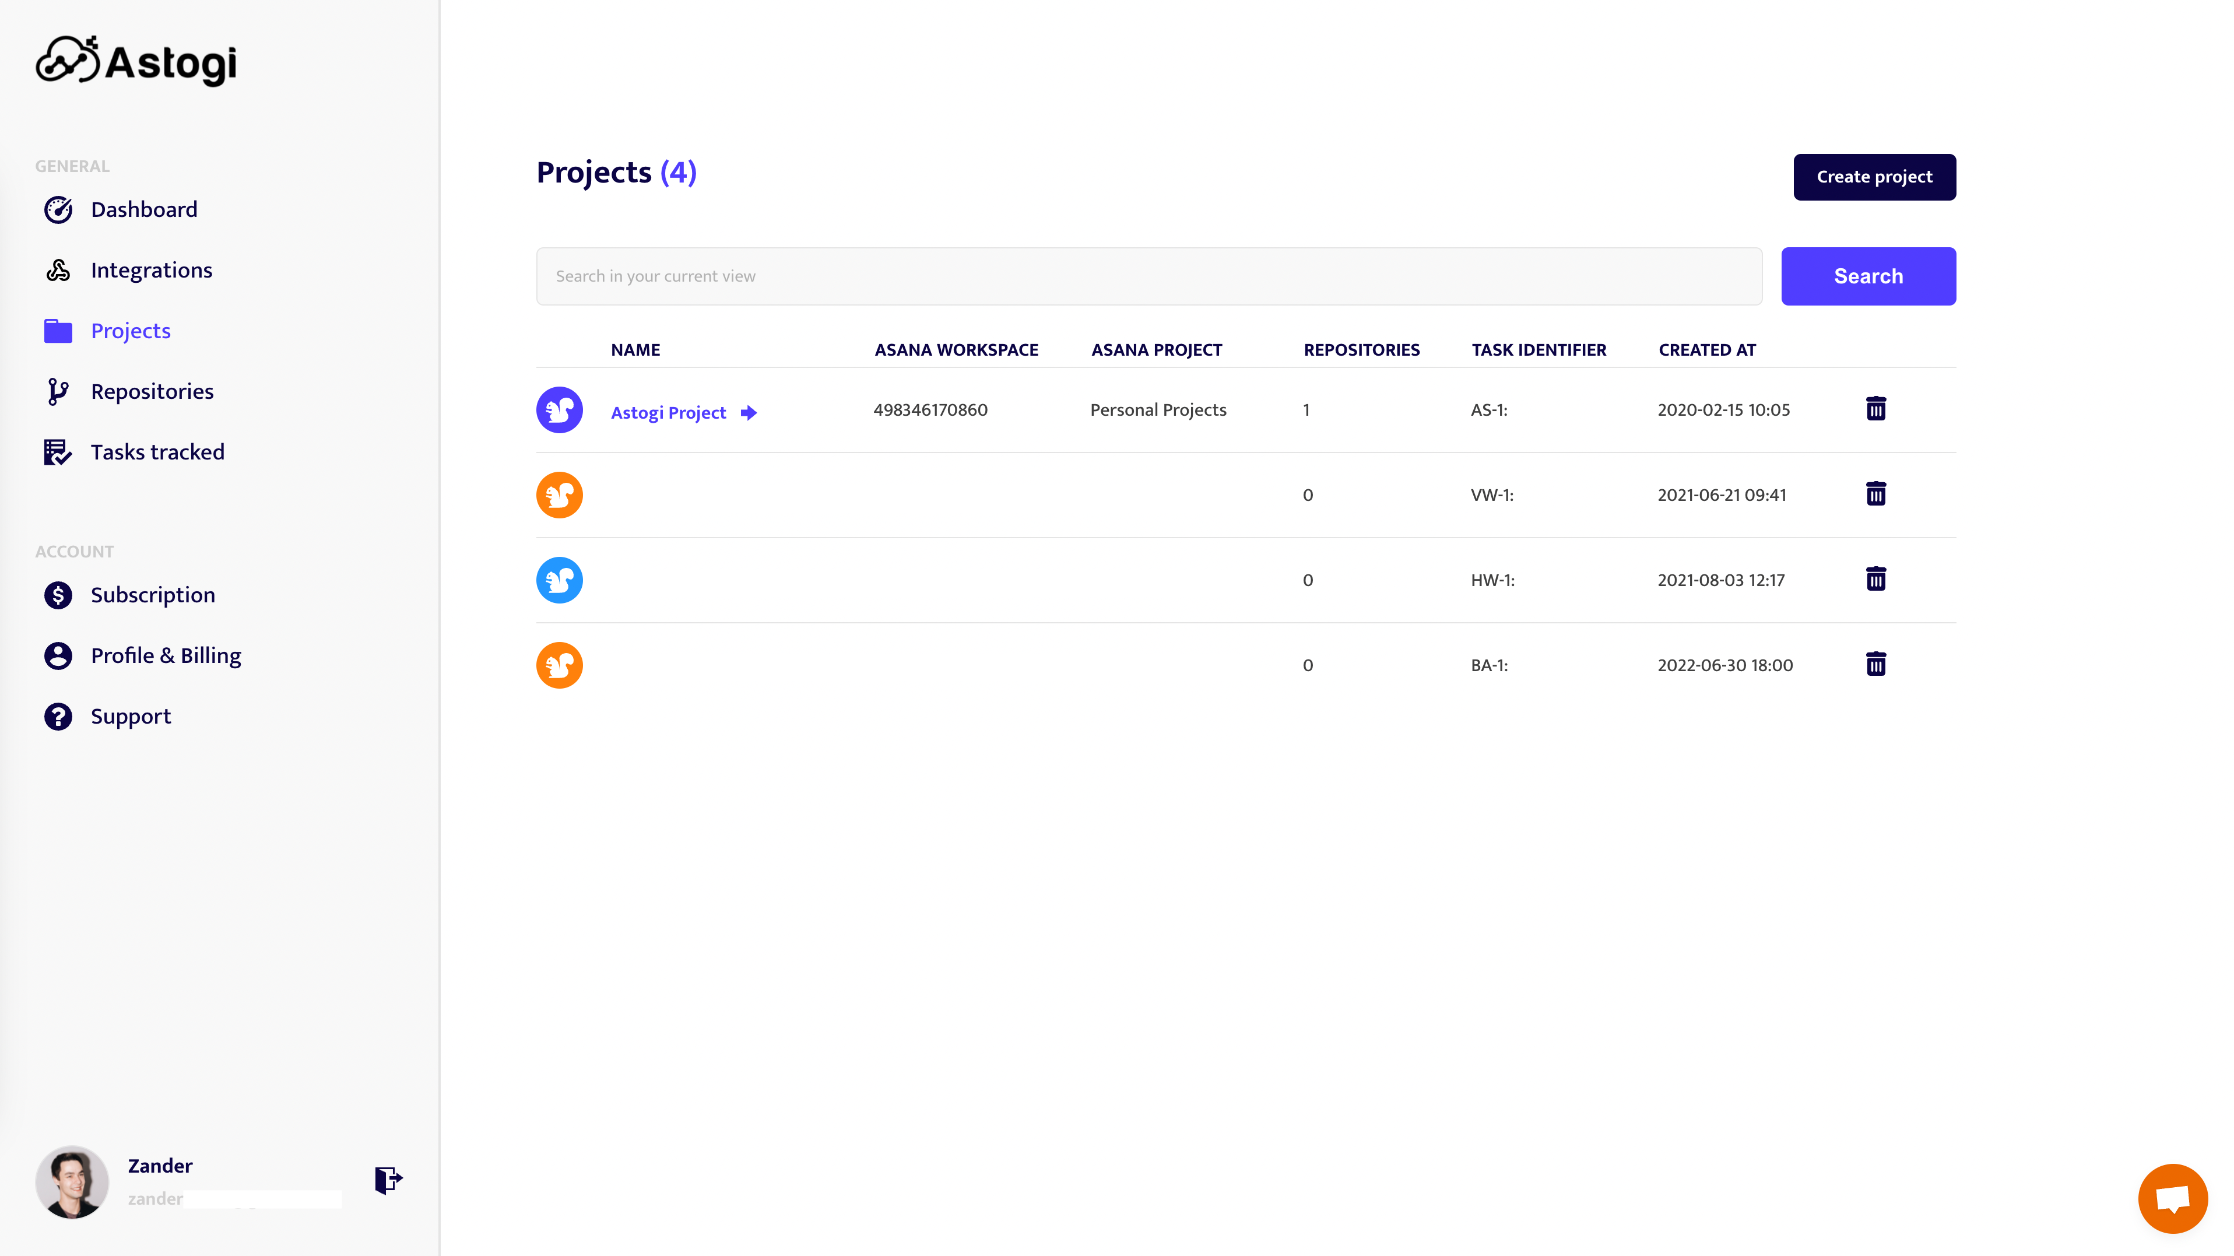2234x1256 pixels.
Task: Click the arrow next to Astogi Project
Action: pyautogui.click(x=749, y=413)
